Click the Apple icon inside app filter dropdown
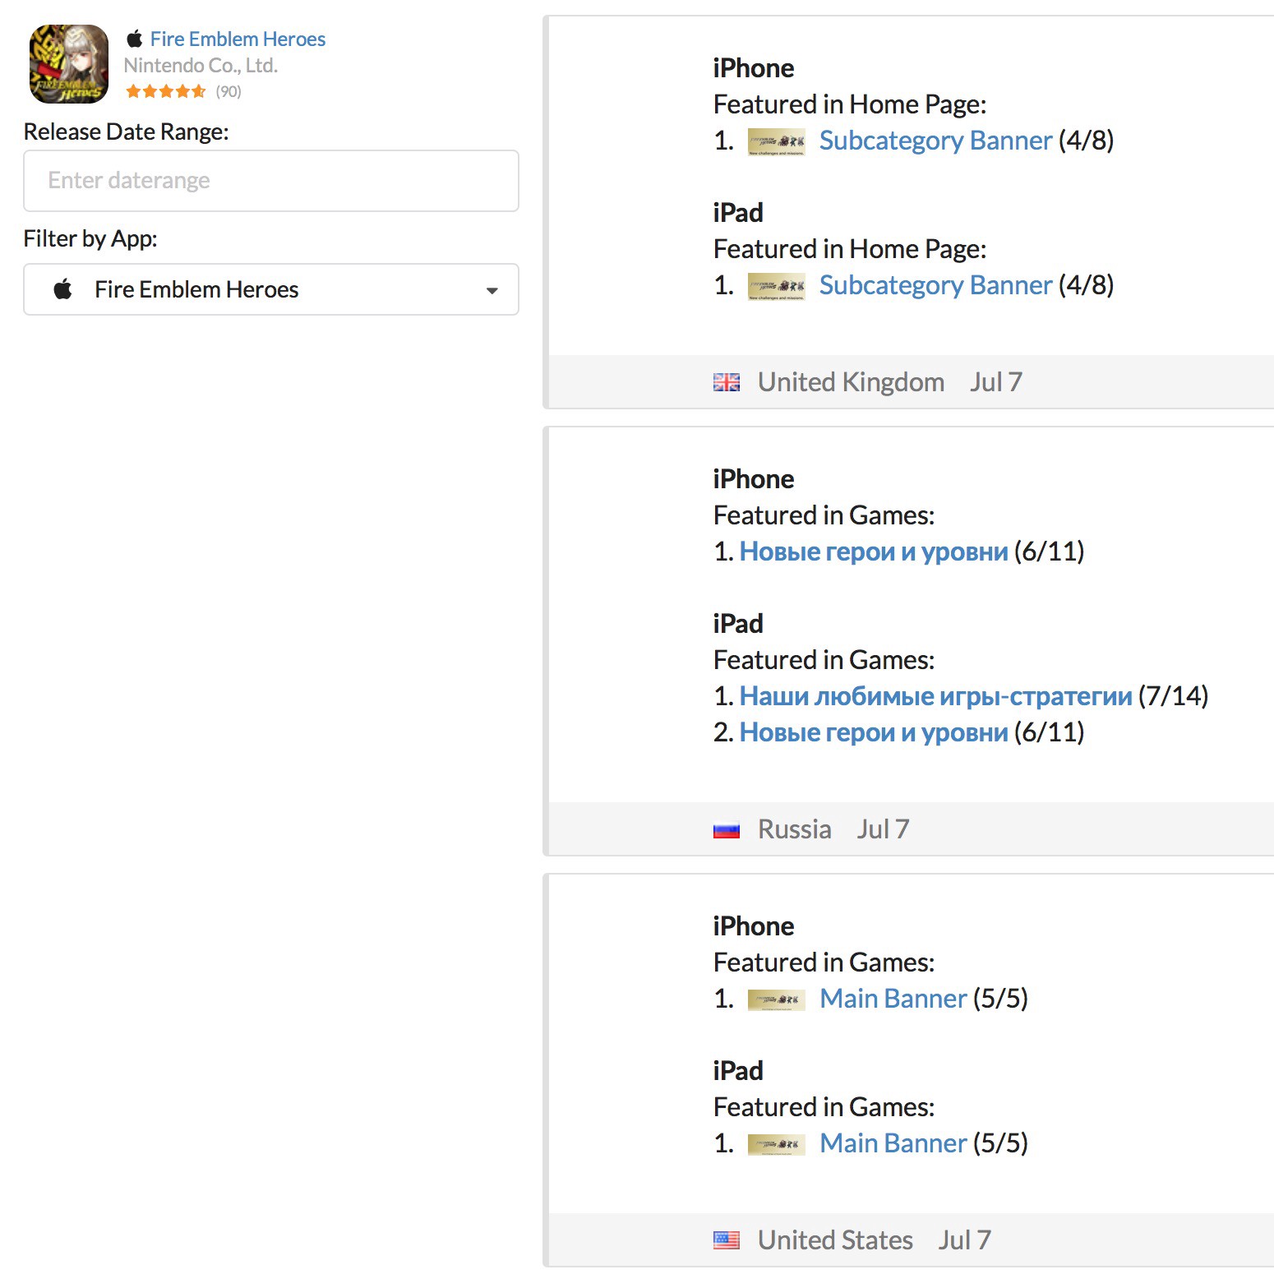Image resolution: width=1274 pixels, height=1274 pixels. (x=63, y=289)
